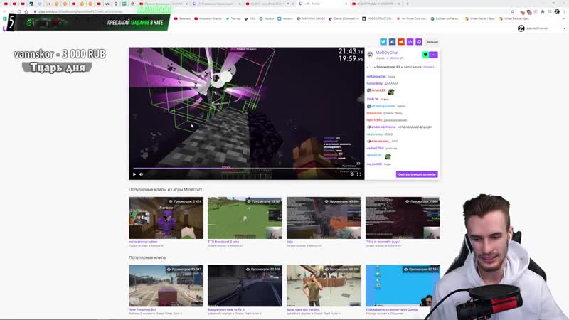Open 'How Tony met Brit' clip thumbnail

[x=166, y=286]
